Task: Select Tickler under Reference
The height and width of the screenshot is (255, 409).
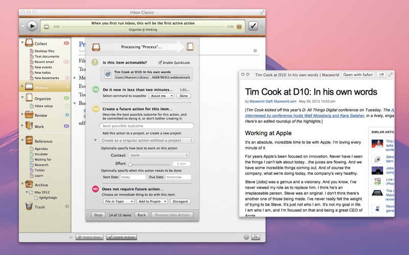Action: [40, 170]
